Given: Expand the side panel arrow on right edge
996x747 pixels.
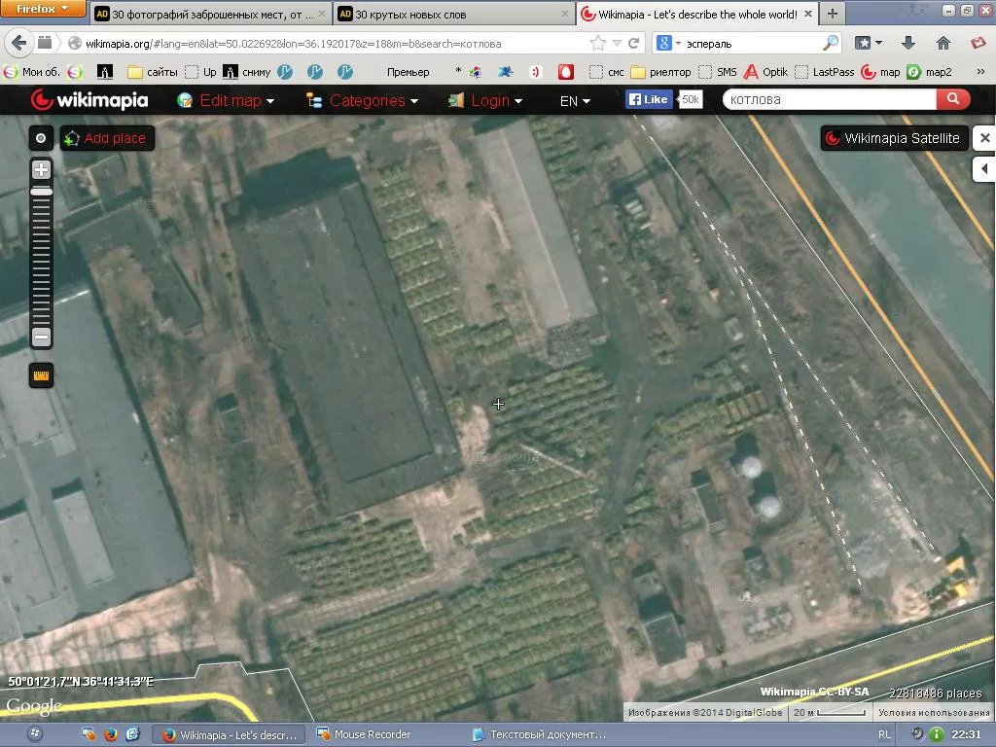Looking at the screenshot, I should (x=984, y=169).
